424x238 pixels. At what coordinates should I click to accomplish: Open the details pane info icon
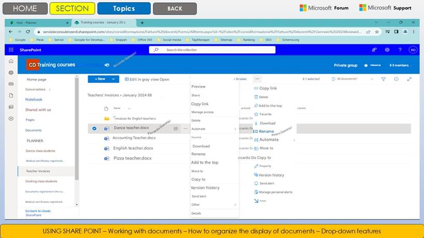396,79
